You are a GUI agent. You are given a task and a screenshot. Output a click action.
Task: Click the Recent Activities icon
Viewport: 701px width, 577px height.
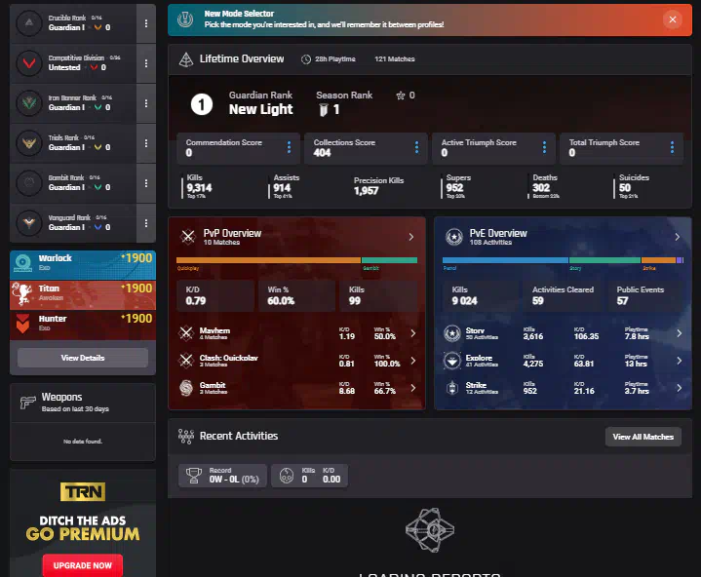tap(186, 437)
